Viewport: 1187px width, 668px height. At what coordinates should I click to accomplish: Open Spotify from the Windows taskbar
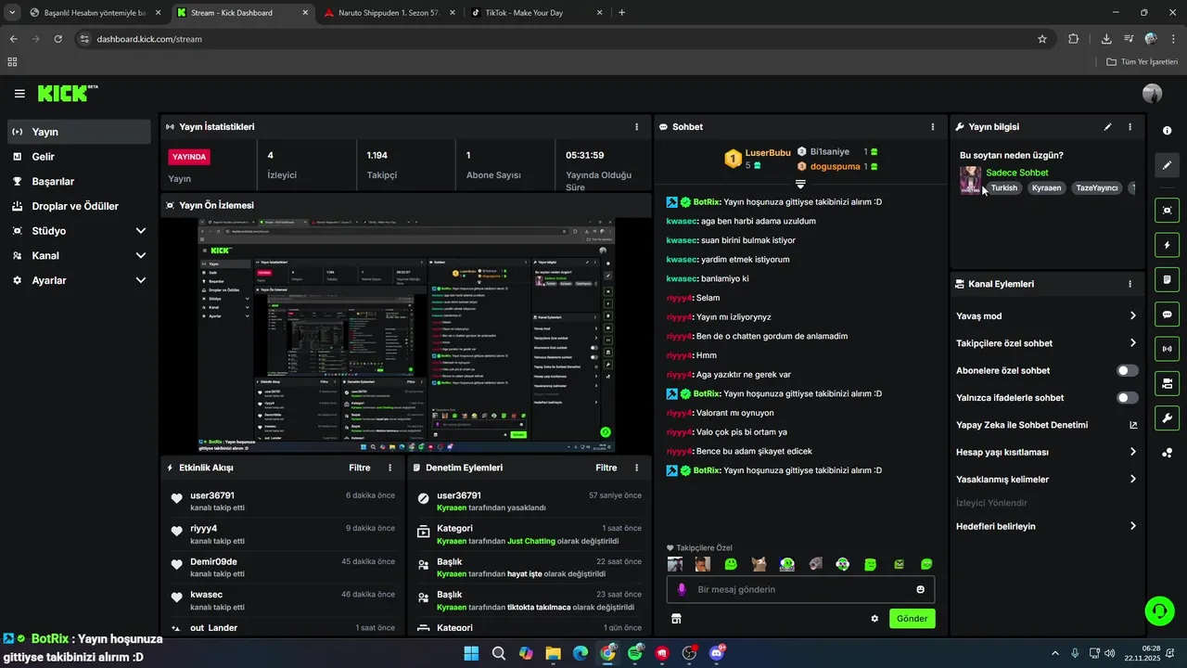tap(635, 653)
